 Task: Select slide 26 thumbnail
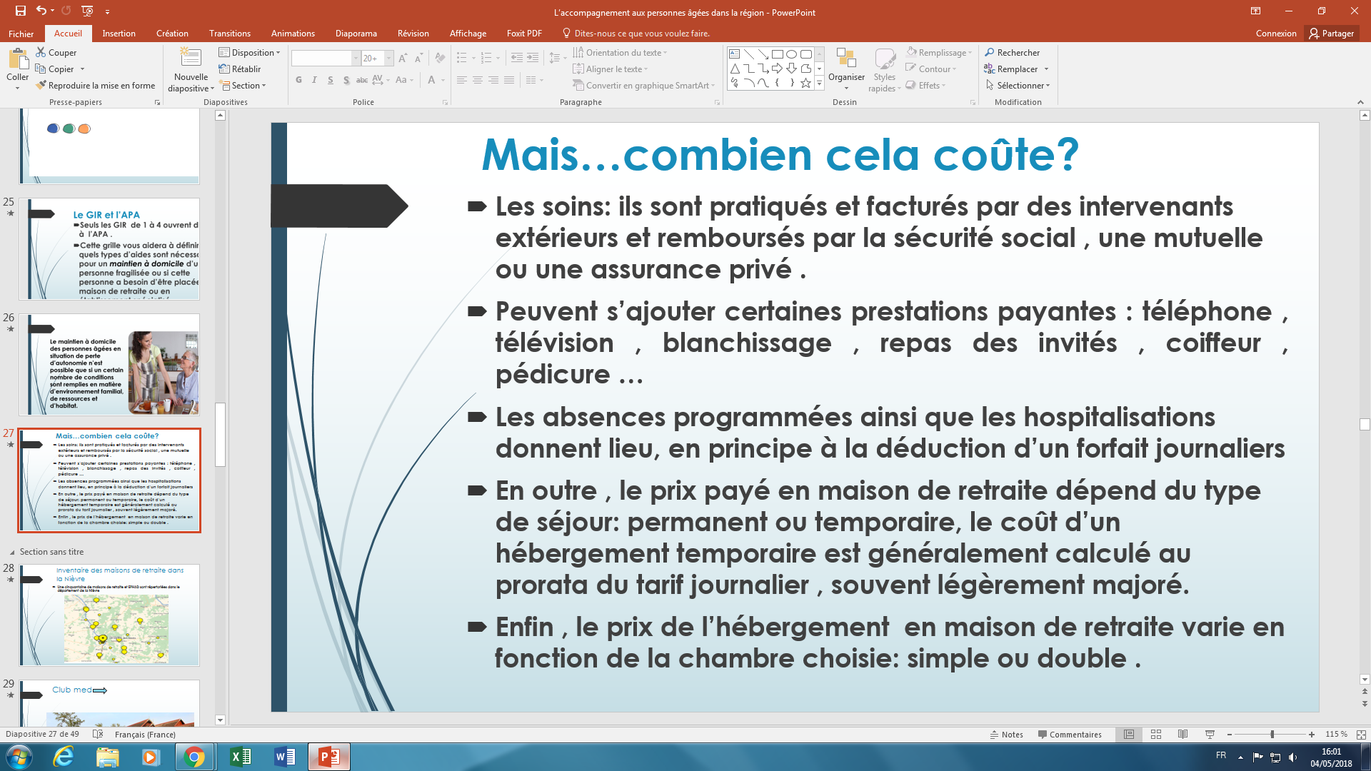coord(109,365)
